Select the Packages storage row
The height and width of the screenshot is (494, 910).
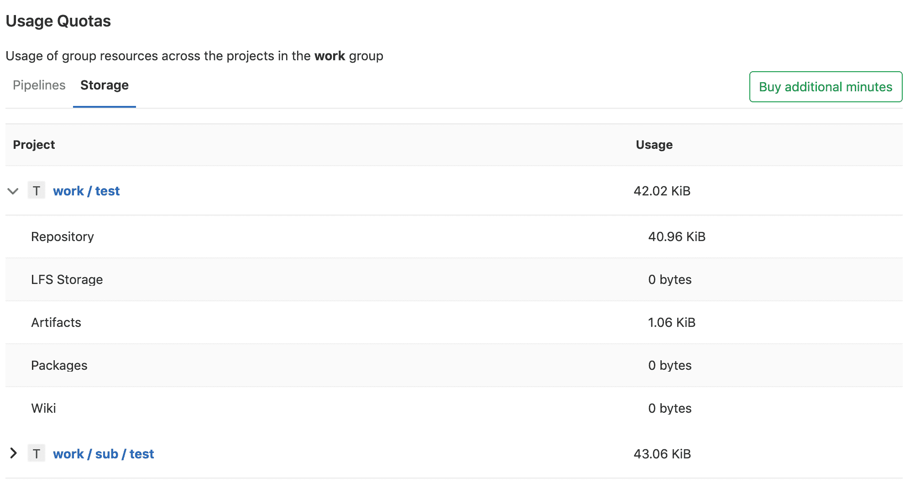(59, 365)
